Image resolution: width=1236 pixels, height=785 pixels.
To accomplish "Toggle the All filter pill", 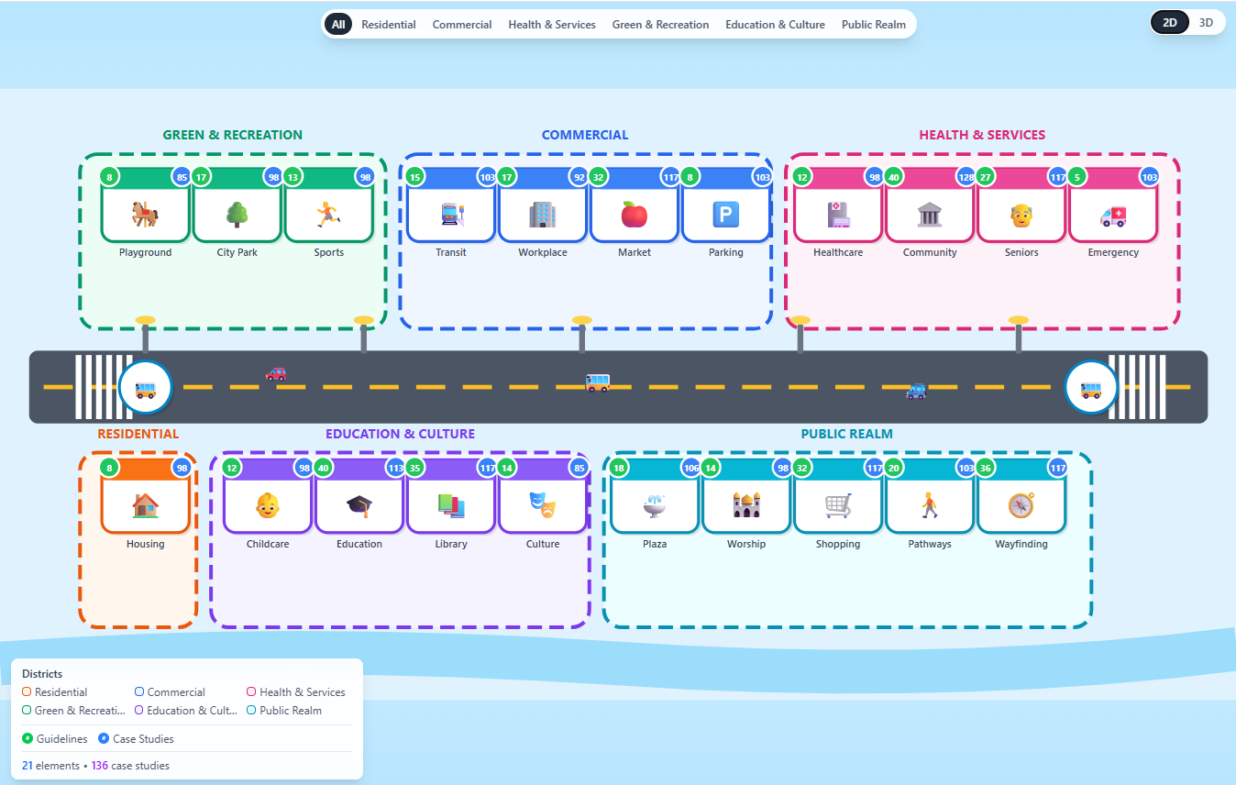I will pyautogui.click(x=338, y=25).
